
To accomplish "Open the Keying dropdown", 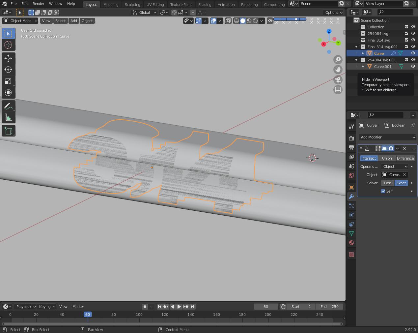I will tap(46, 307).
